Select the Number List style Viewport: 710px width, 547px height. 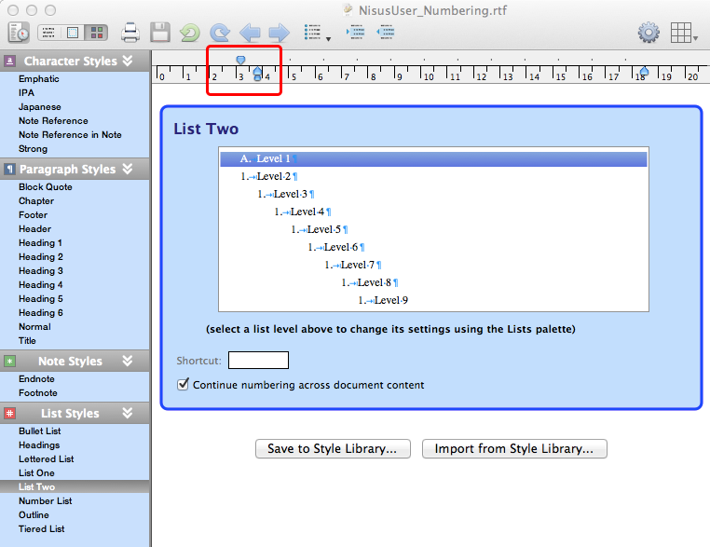(x=46, y=501)
